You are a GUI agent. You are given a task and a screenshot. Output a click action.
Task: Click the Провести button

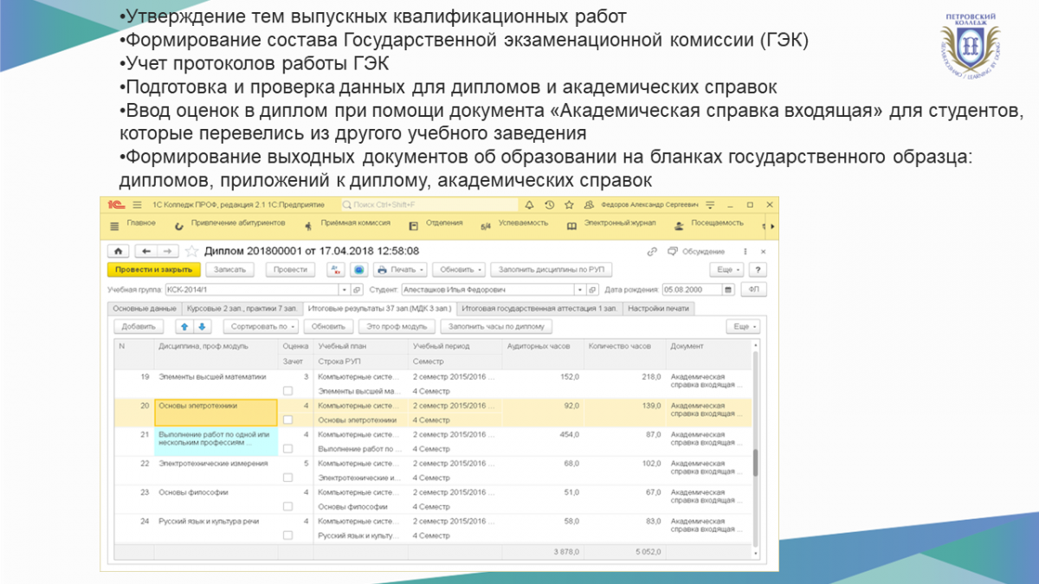(x=290, y=269)
